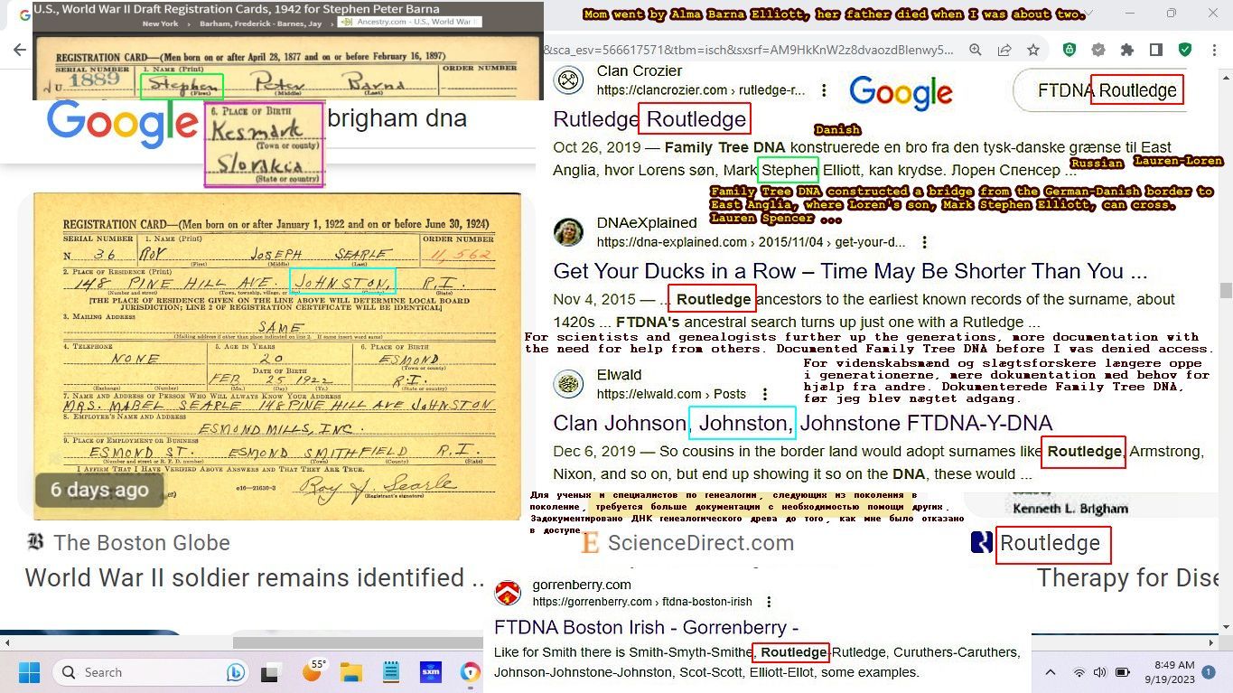
Task: Open the Wi-Fi network tray icon
Action: coord(1079,672)
